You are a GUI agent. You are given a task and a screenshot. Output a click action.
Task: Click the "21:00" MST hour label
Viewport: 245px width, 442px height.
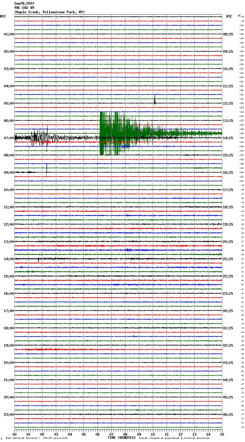point(9,380)
